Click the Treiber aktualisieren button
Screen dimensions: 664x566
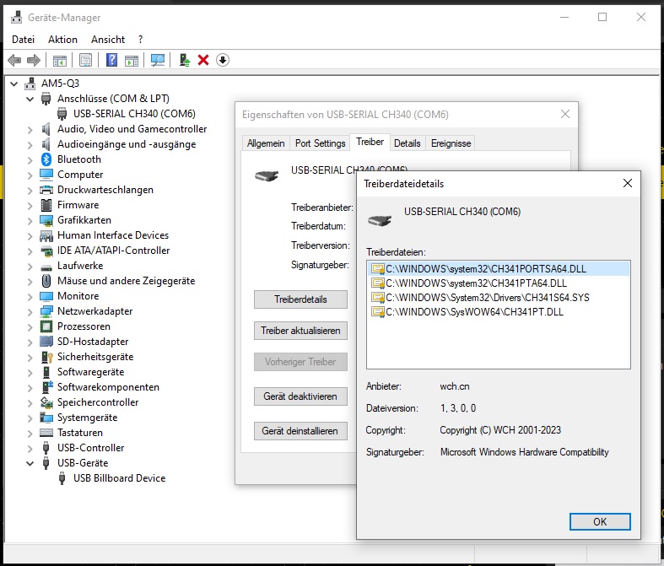pyautogui.click(x=300, y=331)
